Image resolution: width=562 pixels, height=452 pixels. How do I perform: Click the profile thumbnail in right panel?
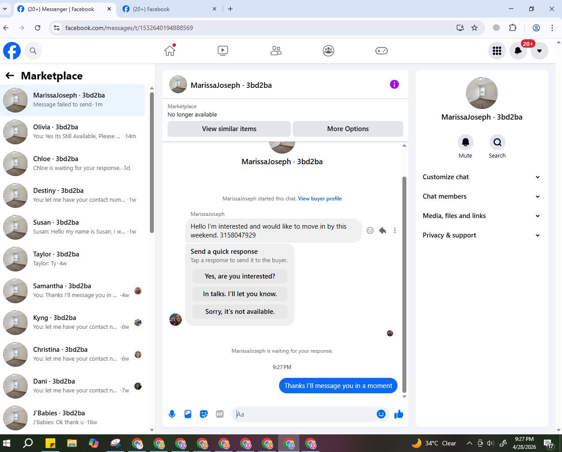click(482, 93)
